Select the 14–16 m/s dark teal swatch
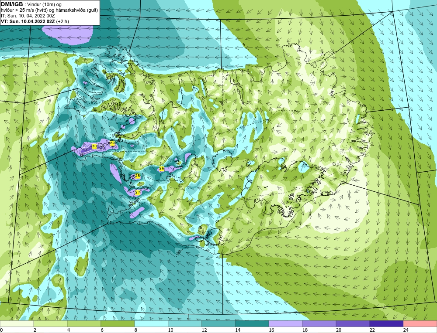 pyautogui.click(x=252, y=323)
